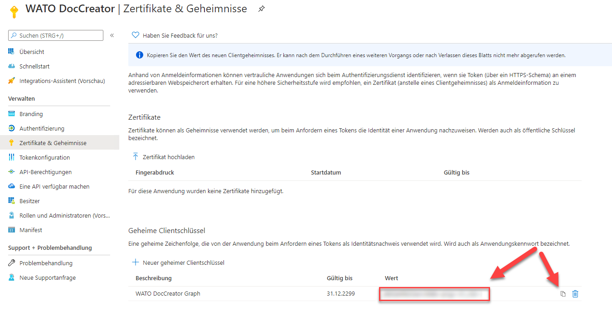Go to the Authentifizierung section
Viewport: 612px width, 316px height.
[42, 128]
